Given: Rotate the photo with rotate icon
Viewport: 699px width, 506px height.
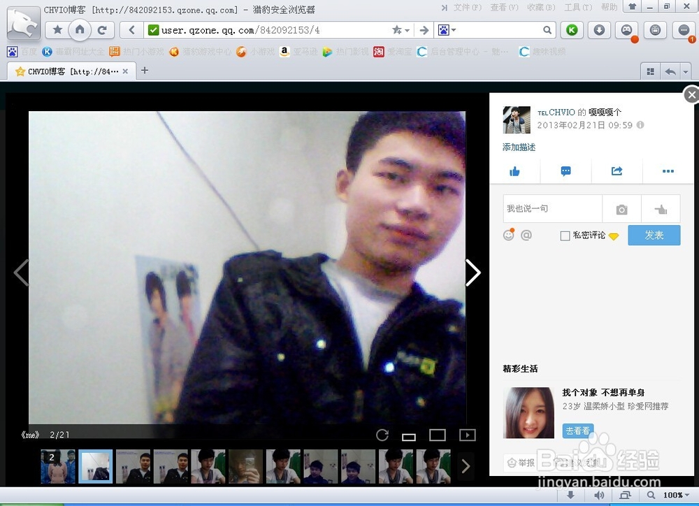Looking at the screenshot, I should click(382, 435).
